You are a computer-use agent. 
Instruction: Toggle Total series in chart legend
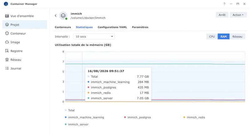pyautogui.click(x=70, y=110)
